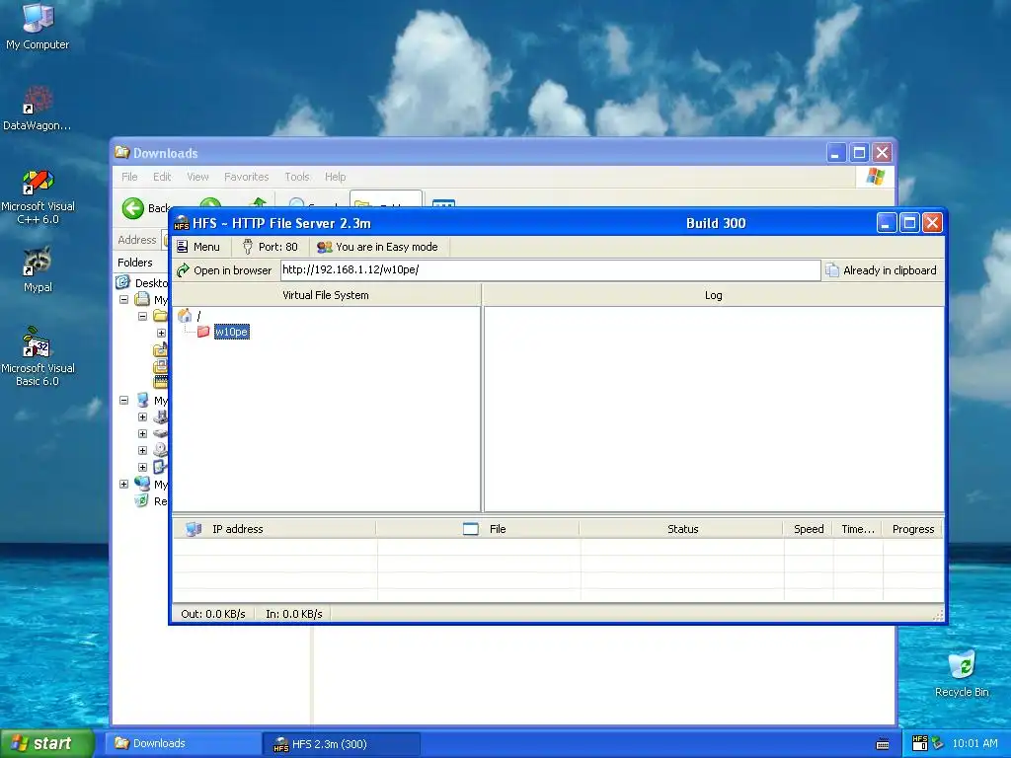Open the File menu in Downloads window

[x=129, y=177]
